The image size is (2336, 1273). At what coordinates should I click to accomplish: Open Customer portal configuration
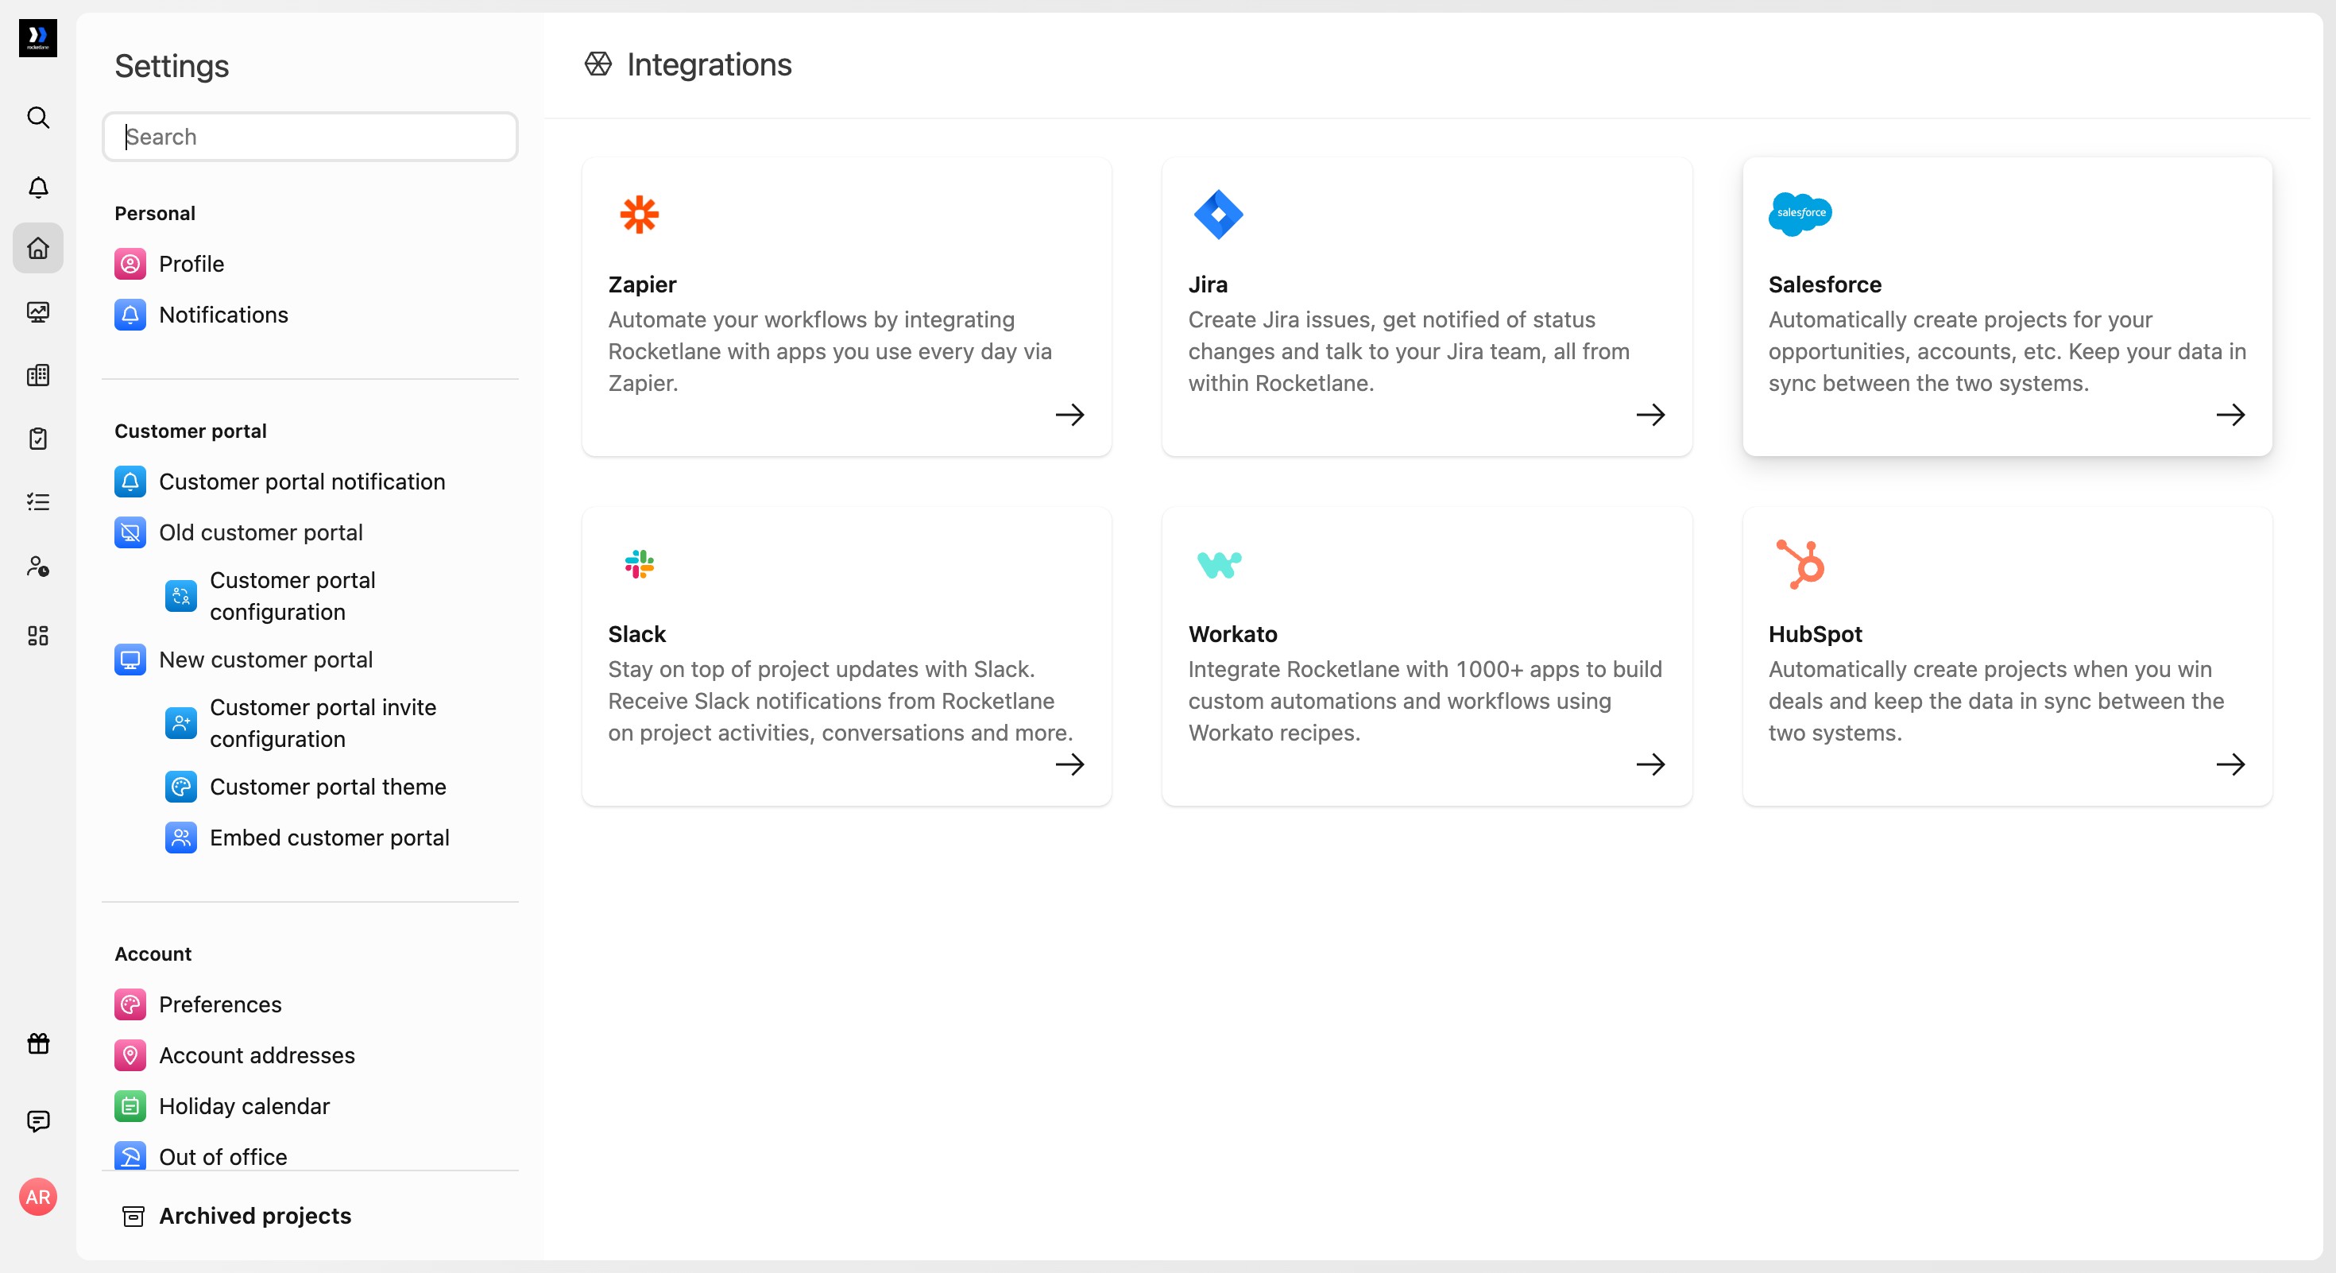270,596
